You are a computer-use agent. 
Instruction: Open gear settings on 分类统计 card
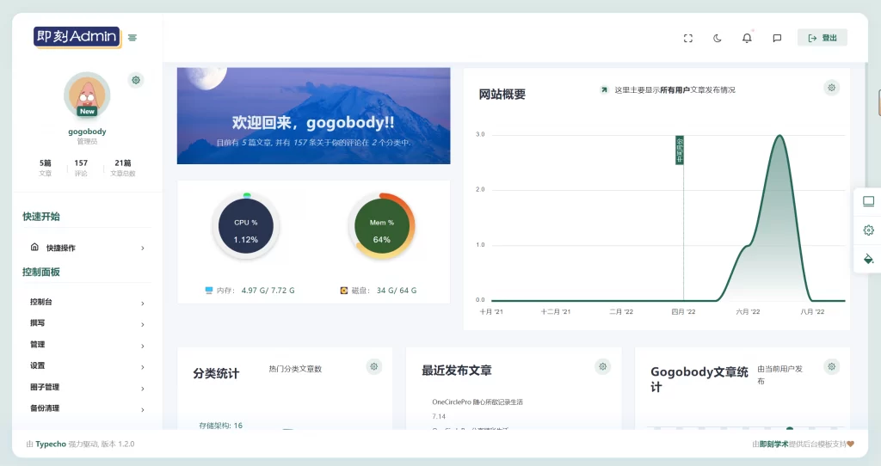(373, 366)
